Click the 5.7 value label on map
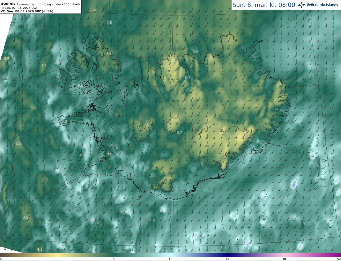Viewport: 341px width, 261px height. (x=180, y=132)
